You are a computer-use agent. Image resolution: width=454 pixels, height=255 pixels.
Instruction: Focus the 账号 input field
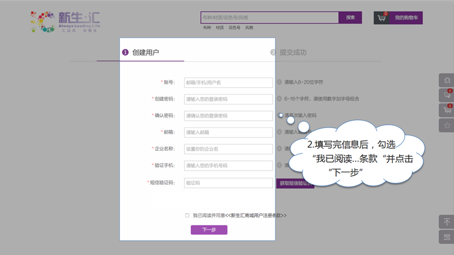pyautogui.click(x=228, y=83)
